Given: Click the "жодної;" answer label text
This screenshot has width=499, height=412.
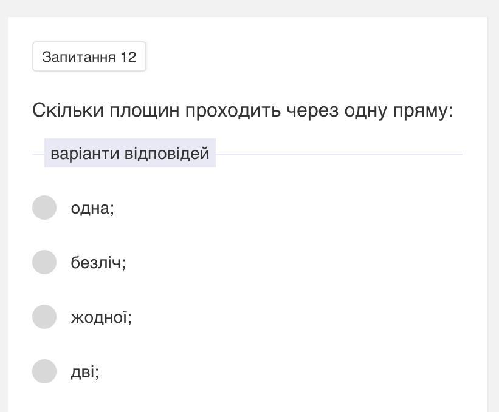Looking at the screenshot, I should pyautogui.click(x=102, y=317).
